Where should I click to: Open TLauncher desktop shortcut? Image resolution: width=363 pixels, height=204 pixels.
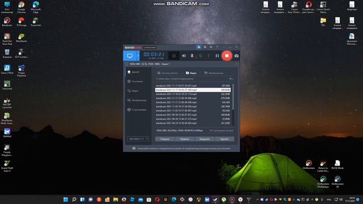tap(36, 22)
